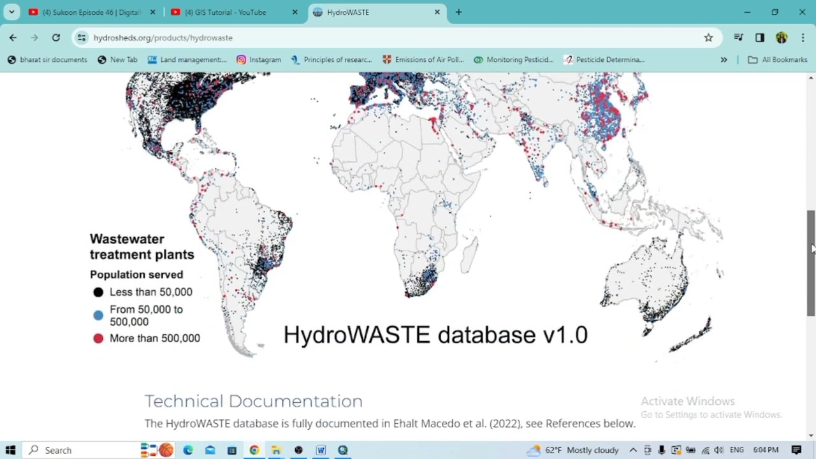Open File Explorer from taskbar
Viewport: 816px width, 459px height.
point(276,450)
